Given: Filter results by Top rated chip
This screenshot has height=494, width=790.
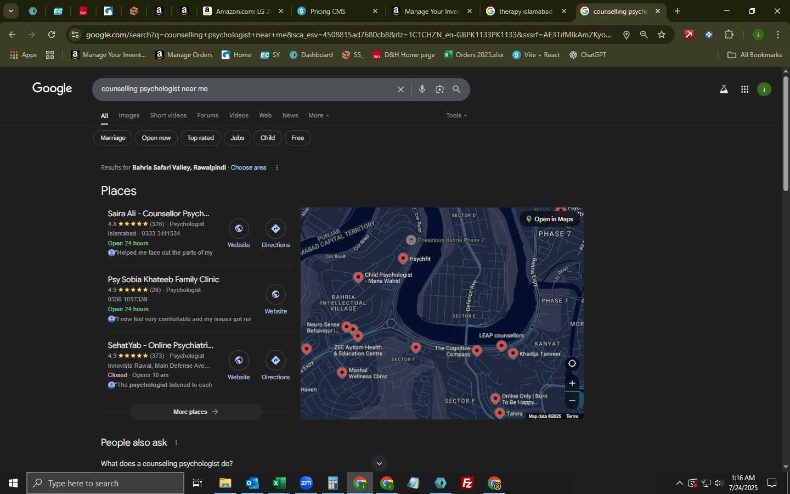Looking at the screenshot, I should pos(200,138).
